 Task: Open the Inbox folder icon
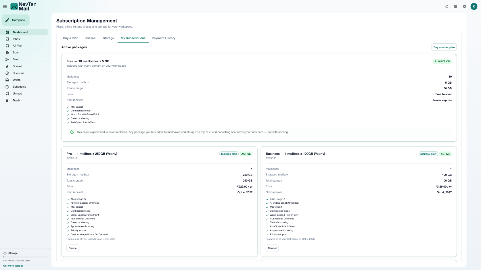click(x=7, y=39)
